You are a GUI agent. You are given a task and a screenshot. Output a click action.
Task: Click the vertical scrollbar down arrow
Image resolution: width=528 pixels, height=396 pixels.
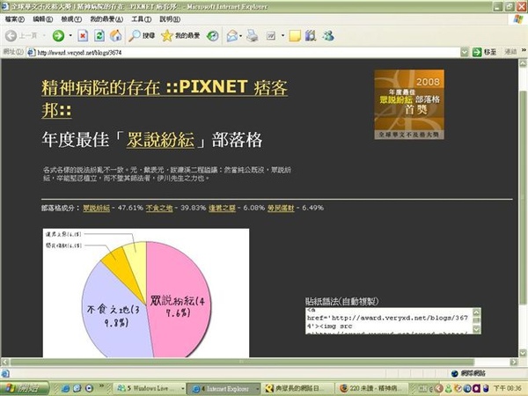(523, 353)
